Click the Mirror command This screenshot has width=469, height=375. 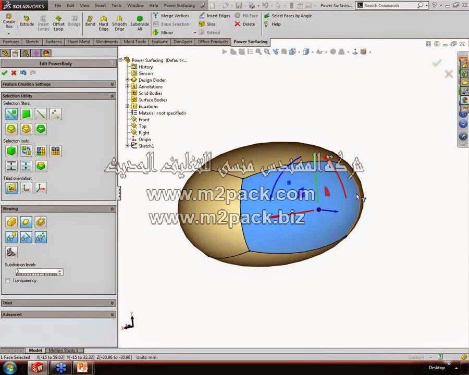[163, 32]
